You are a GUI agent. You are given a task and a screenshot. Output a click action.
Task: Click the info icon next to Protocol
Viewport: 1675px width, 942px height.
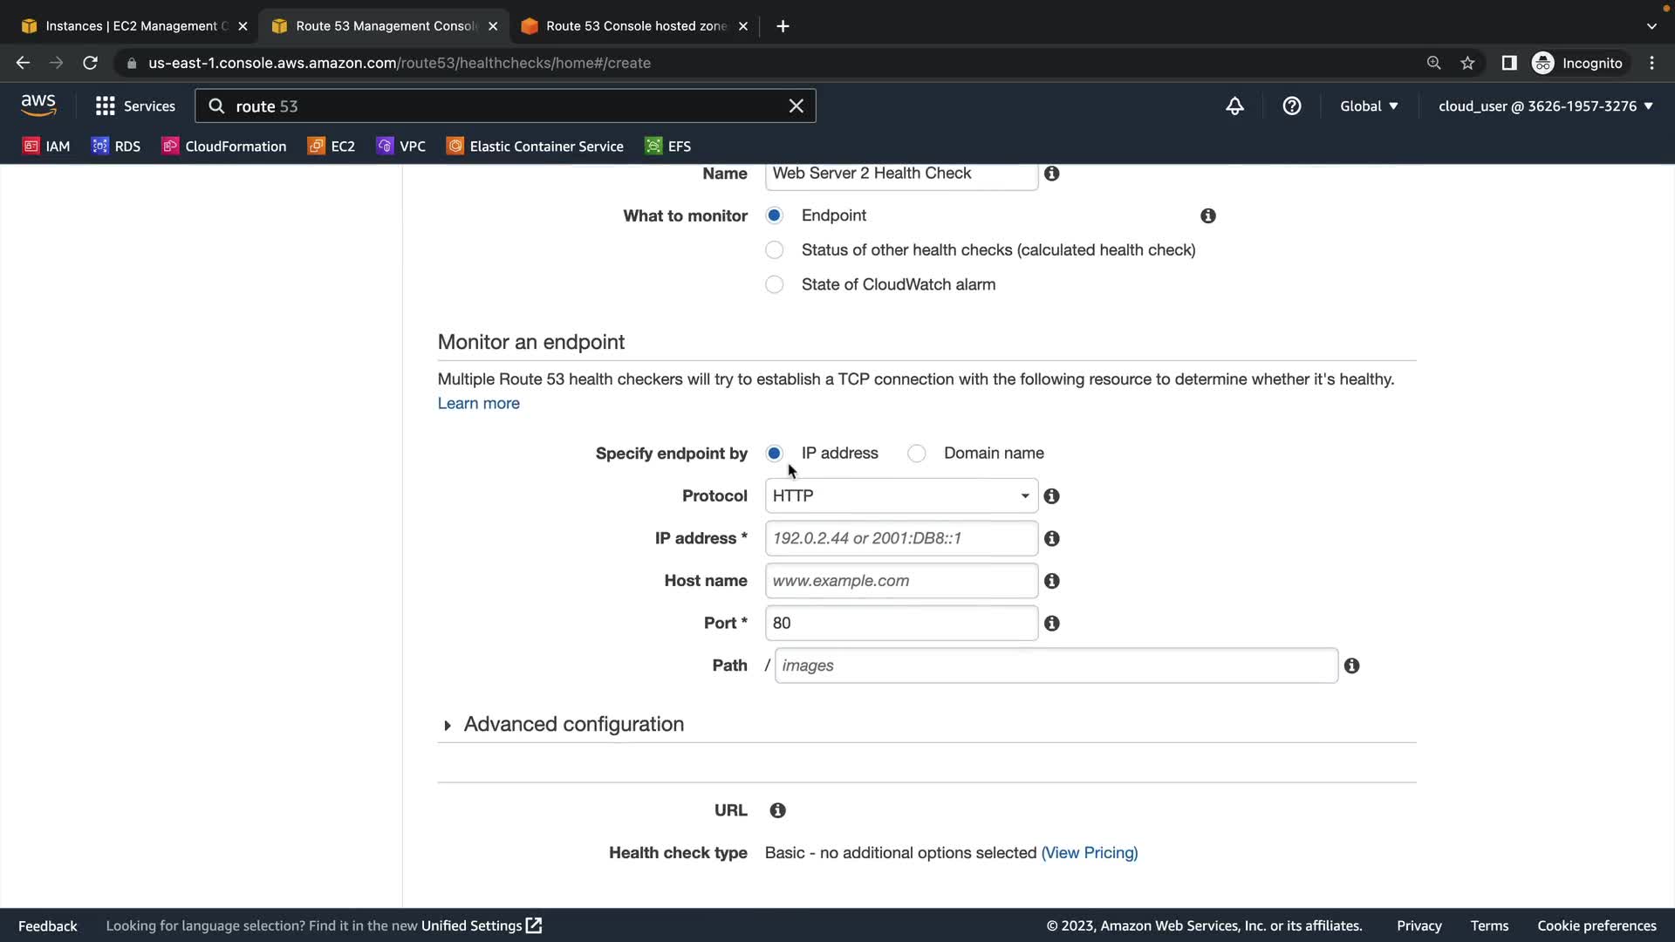click(x=1051, y=496)
